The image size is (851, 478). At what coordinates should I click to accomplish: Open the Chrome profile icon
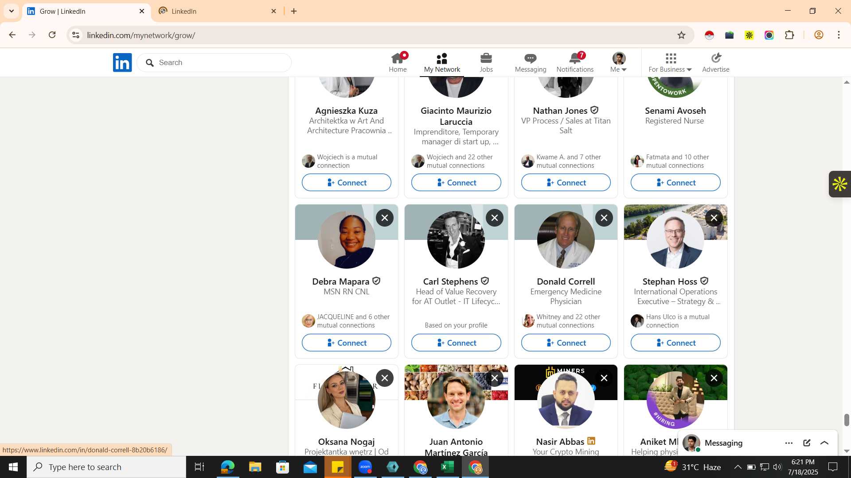click(x=819, y=35)
